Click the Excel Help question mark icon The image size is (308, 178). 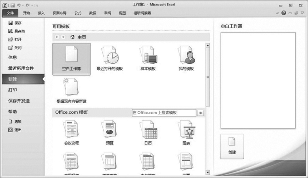point(284,13)
